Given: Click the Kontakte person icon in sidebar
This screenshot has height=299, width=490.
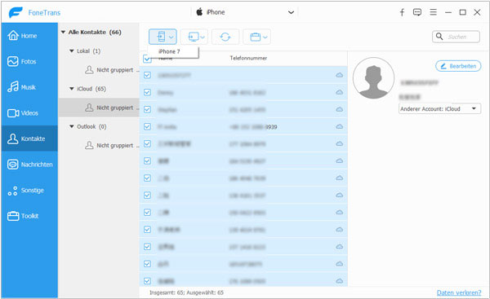Looking at the screenshot, I should tap(13, 139).
